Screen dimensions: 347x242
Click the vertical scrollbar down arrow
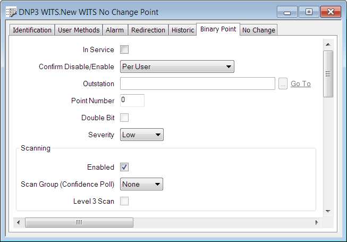coord(328,211)
